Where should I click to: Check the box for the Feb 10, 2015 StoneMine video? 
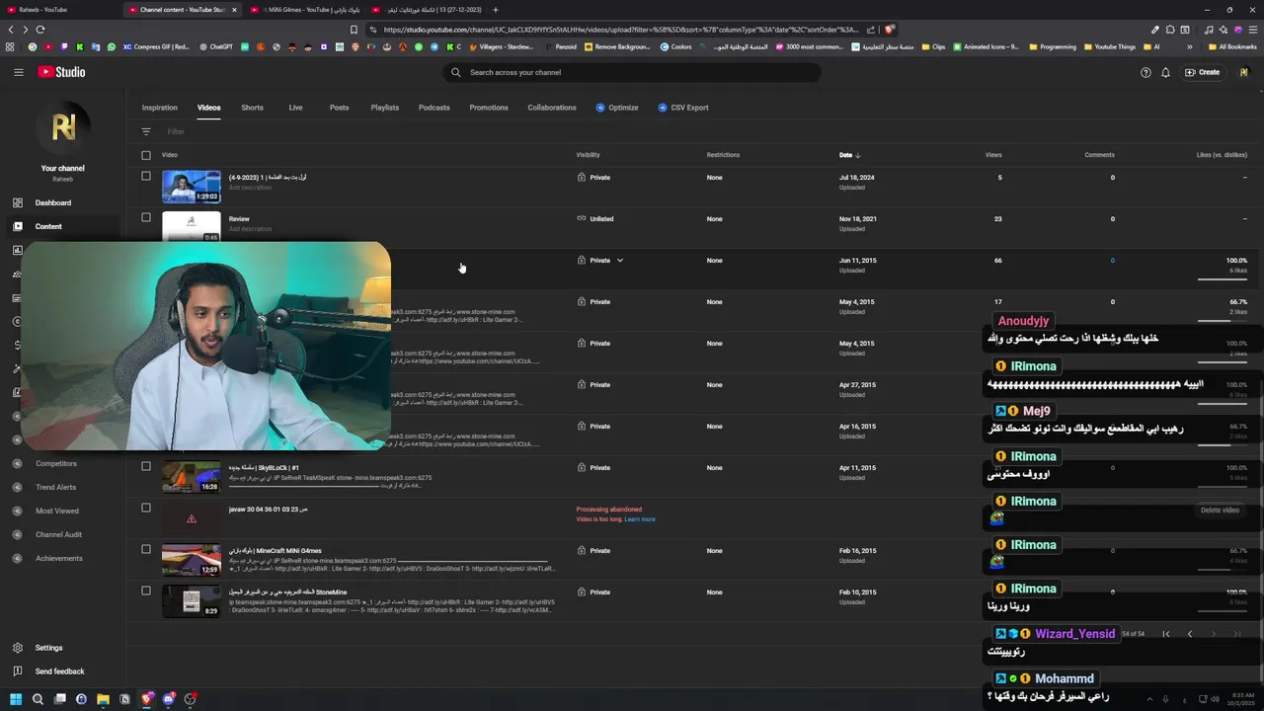pos(146,591)
